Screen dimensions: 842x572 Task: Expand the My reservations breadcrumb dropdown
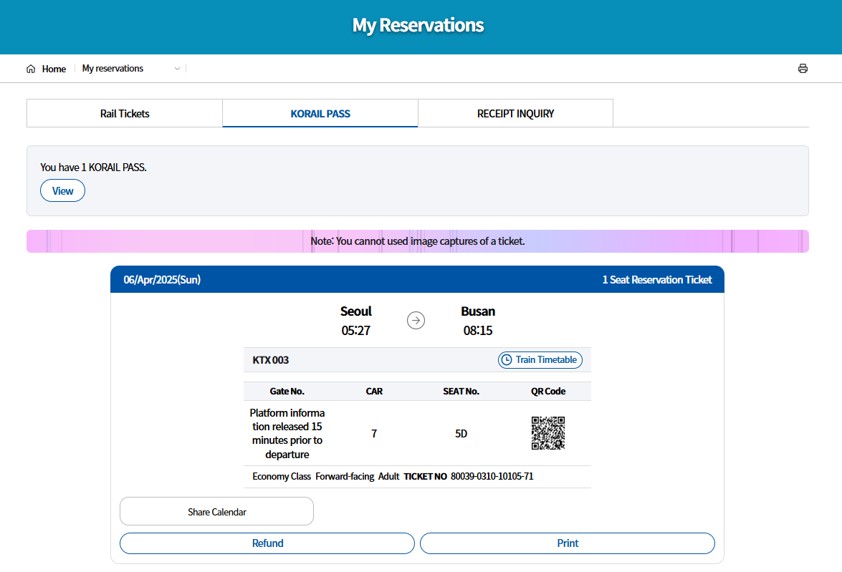(x=177, y=68)
